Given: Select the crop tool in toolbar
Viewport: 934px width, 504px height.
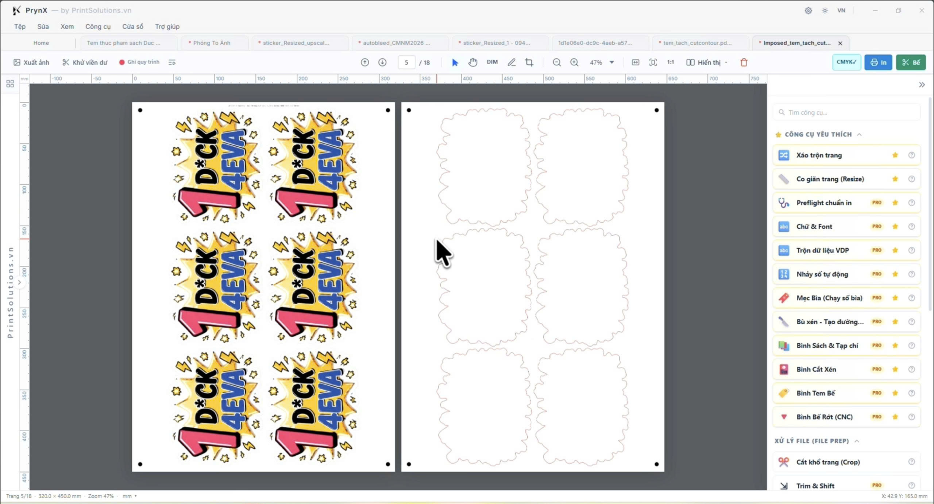Looking at the screenshot, I should click(x=529, y=62).
